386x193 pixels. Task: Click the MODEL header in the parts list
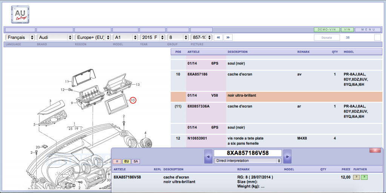[349, 52]
